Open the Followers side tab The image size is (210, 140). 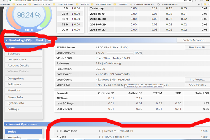[23, 84]
